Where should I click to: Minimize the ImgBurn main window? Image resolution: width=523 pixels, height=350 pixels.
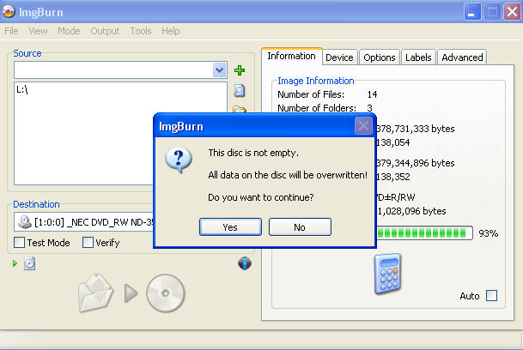(x=472, y=12)
